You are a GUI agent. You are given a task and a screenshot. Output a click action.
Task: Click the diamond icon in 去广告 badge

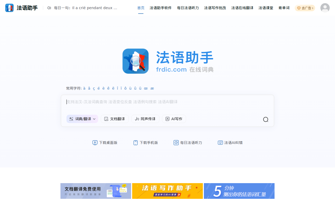299,8
